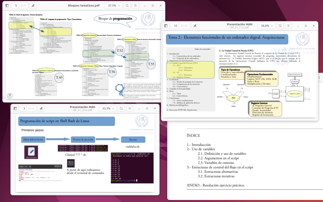The image size is (323, 202).
Task: Click annotation pencil icon in INF_S1_Linux window
Action: 41,109
